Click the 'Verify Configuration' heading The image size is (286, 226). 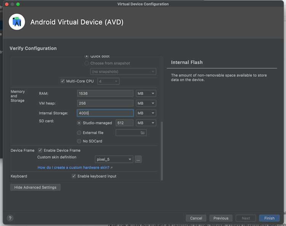pos(33,48)
